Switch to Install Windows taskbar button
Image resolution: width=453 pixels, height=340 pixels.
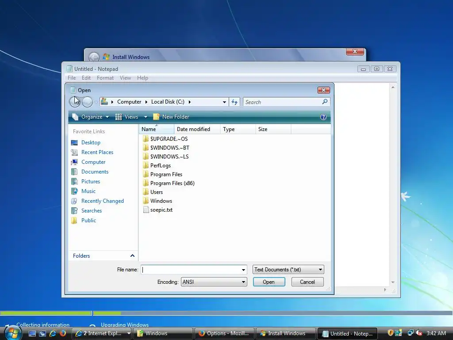coord(285,333)
